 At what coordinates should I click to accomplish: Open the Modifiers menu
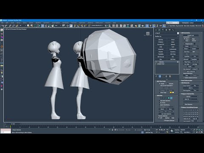point(38,23)
